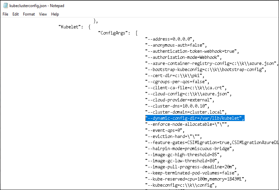
Task: Click the --kubeconfig=c:\\k\\config line
Action: pos(181,185)
